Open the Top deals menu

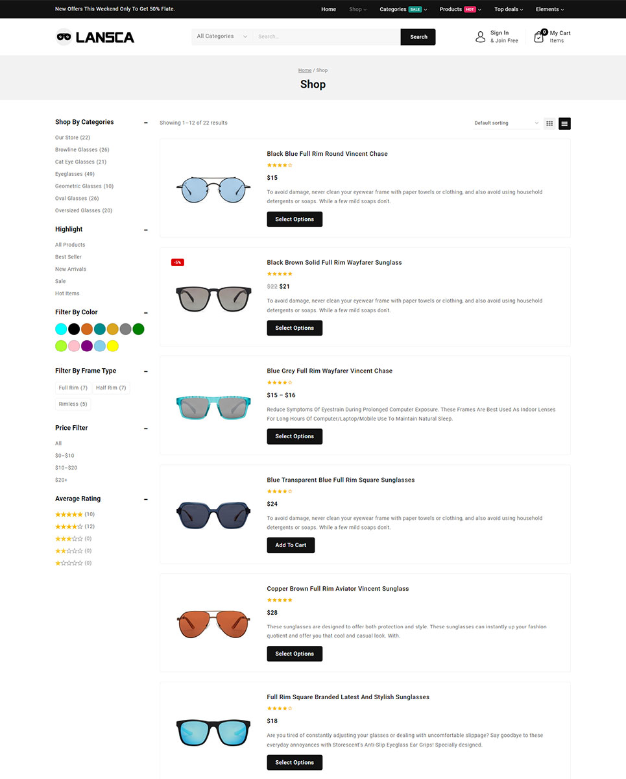tap(509, 9)
